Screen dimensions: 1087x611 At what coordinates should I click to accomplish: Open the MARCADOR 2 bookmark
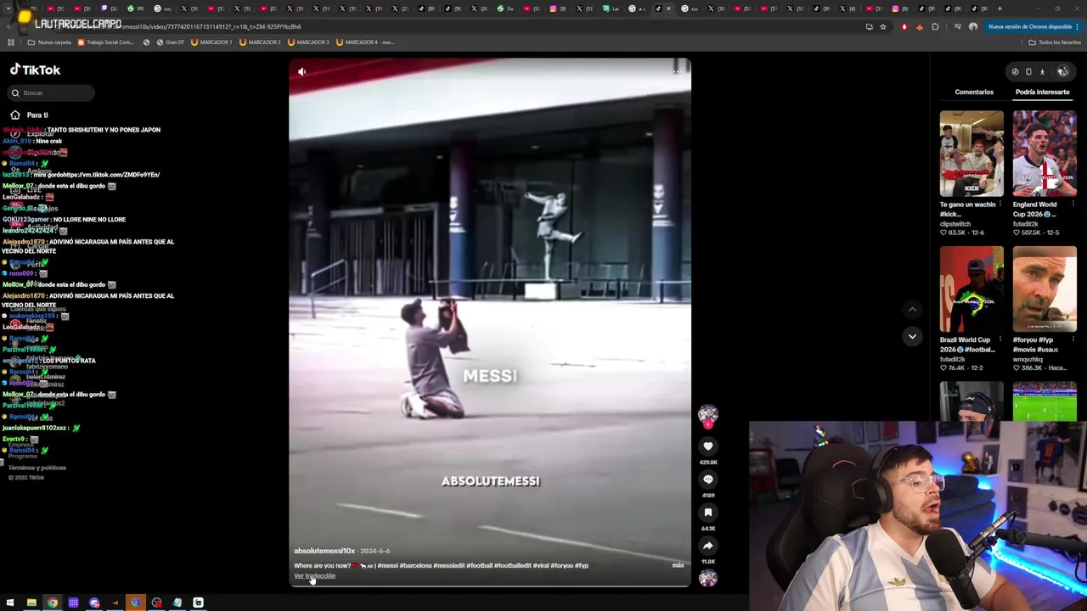pyautogui.click(x=260, y=42)
